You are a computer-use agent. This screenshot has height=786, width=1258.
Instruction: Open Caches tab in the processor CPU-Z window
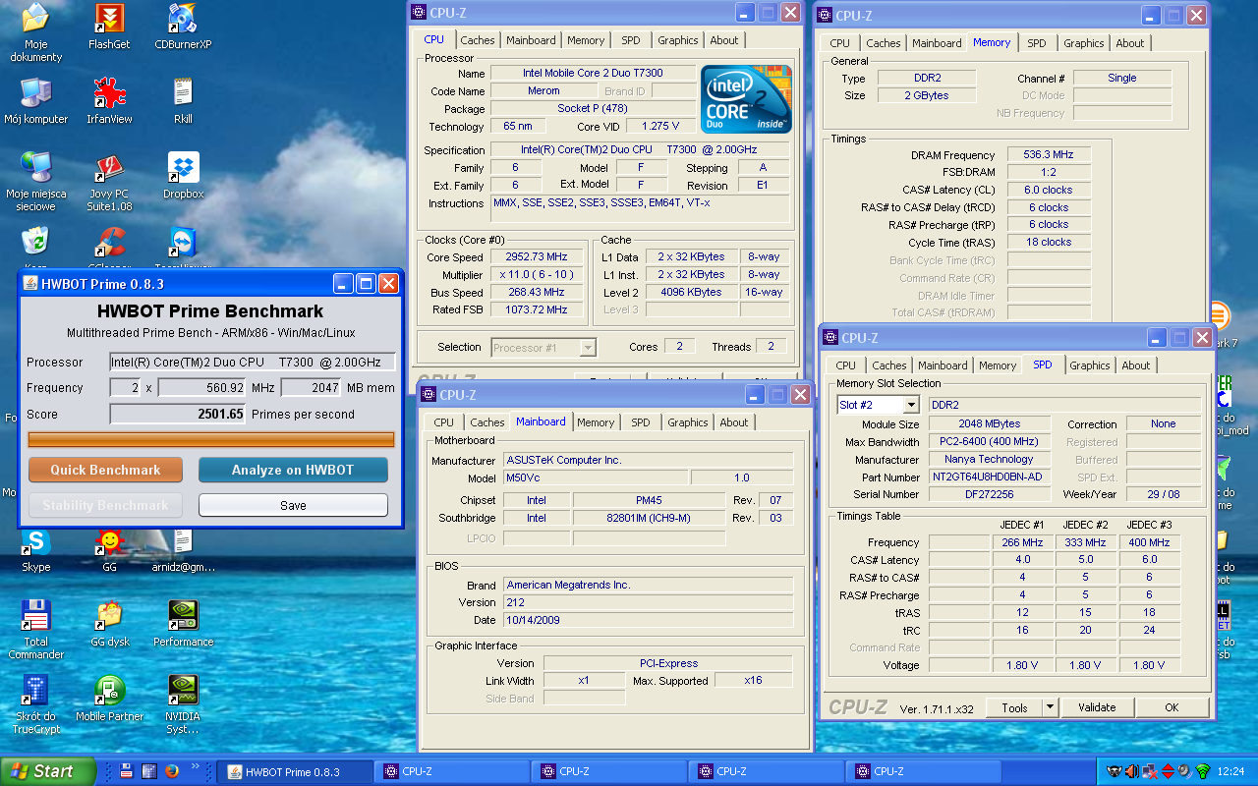pos(478,40)
